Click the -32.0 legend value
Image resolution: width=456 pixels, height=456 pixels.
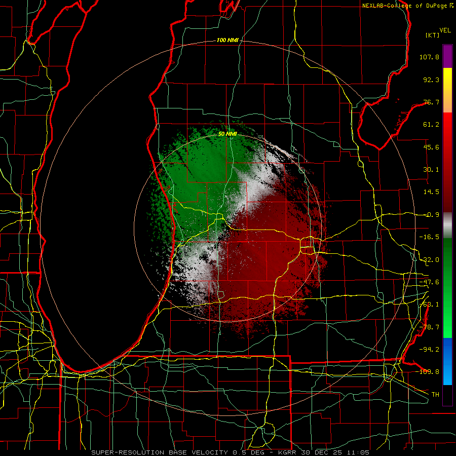pos(429,260)
